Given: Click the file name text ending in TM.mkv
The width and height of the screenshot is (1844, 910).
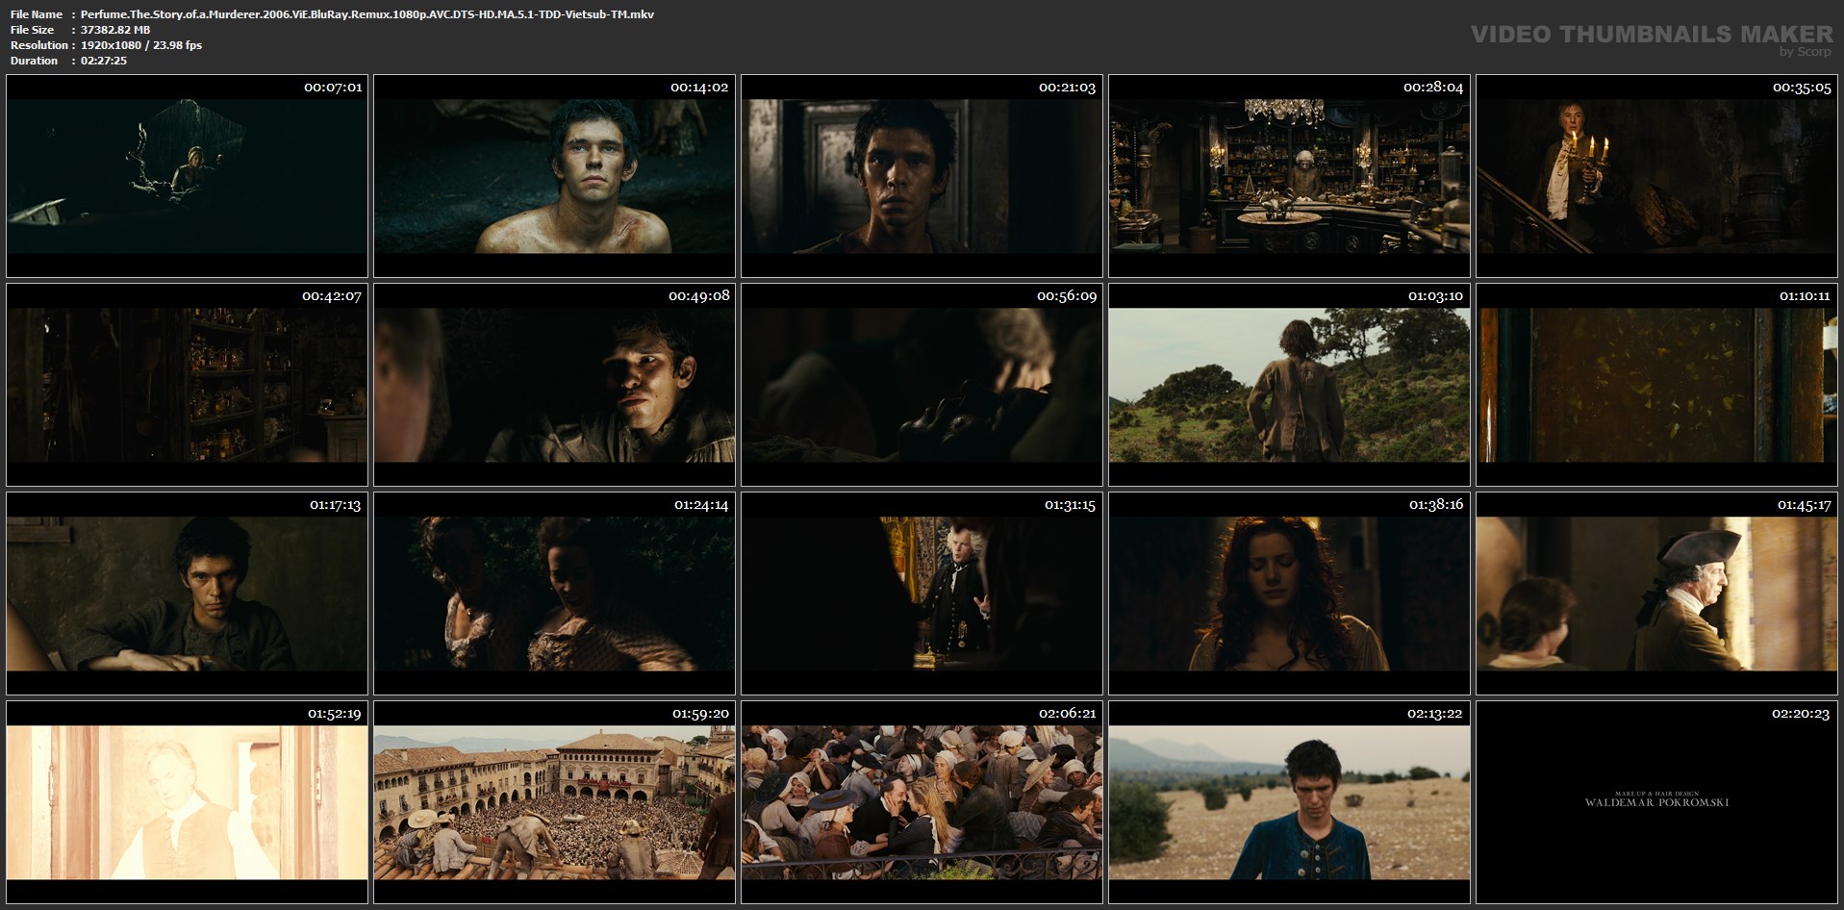Looking at the screenshot, I should coord(367,14).
